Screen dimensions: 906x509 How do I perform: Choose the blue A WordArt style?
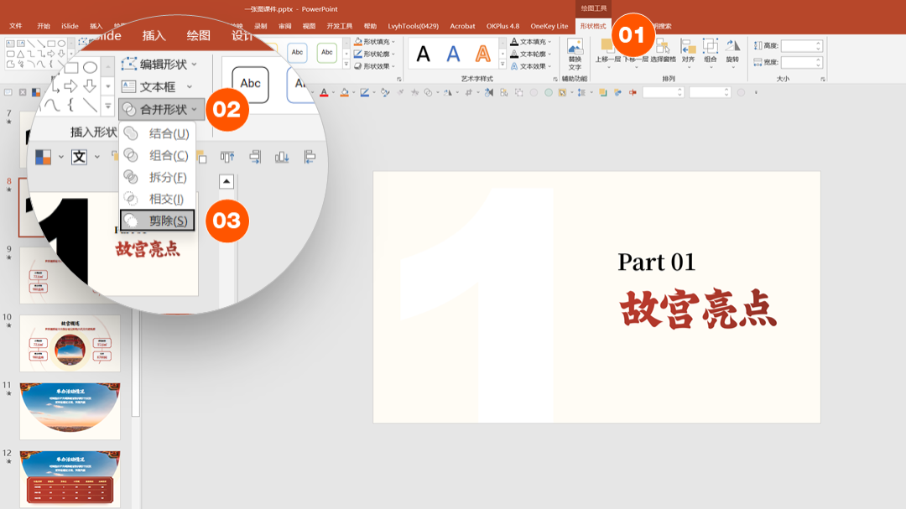[453, 54]
